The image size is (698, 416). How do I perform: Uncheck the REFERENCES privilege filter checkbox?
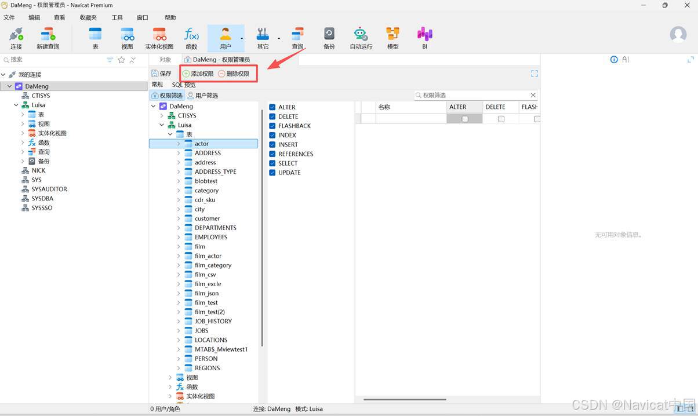click(x=272, y=154)
